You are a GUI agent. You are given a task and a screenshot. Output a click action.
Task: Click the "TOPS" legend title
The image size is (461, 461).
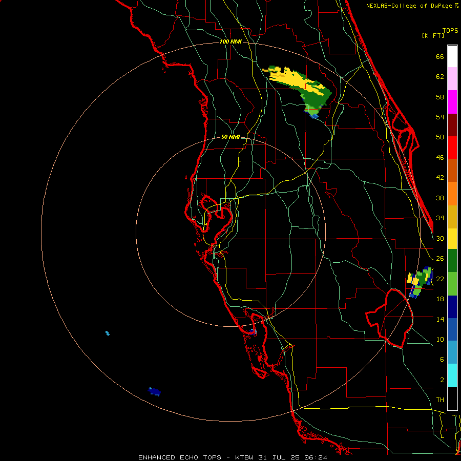pos(450,30)
